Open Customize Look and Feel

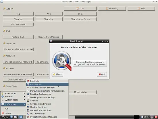(47, 88)
